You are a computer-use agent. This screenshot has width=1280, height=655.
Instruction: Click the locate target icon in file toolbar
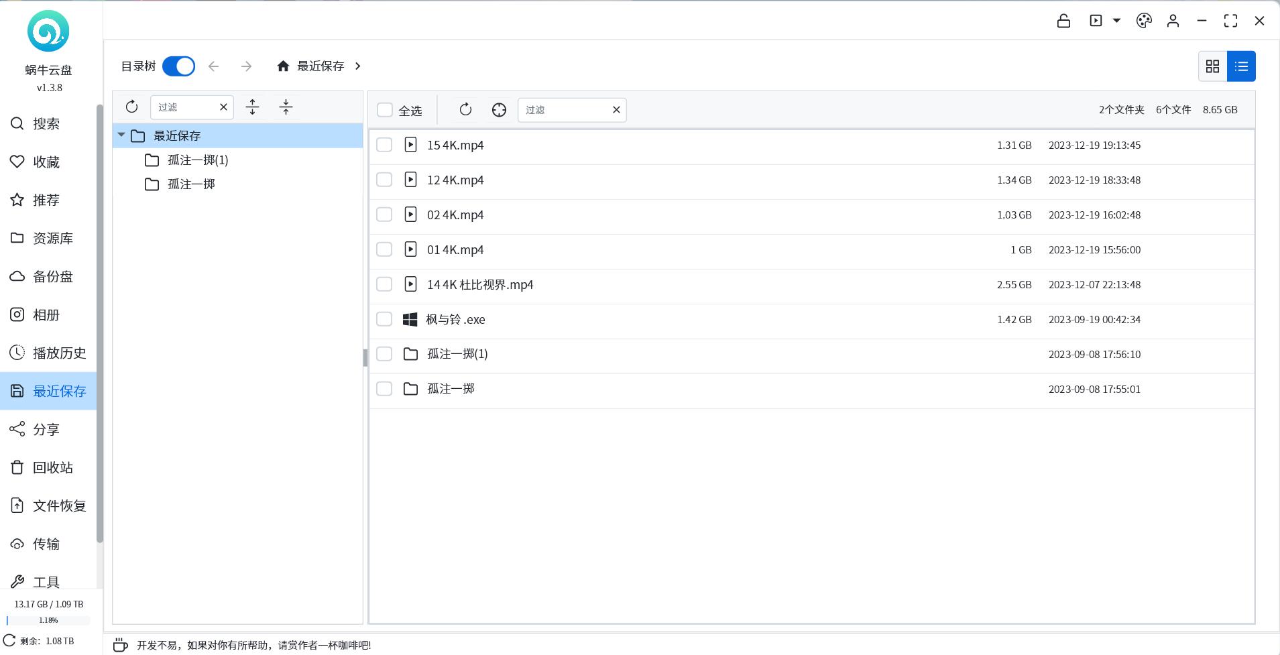[499, 110]
